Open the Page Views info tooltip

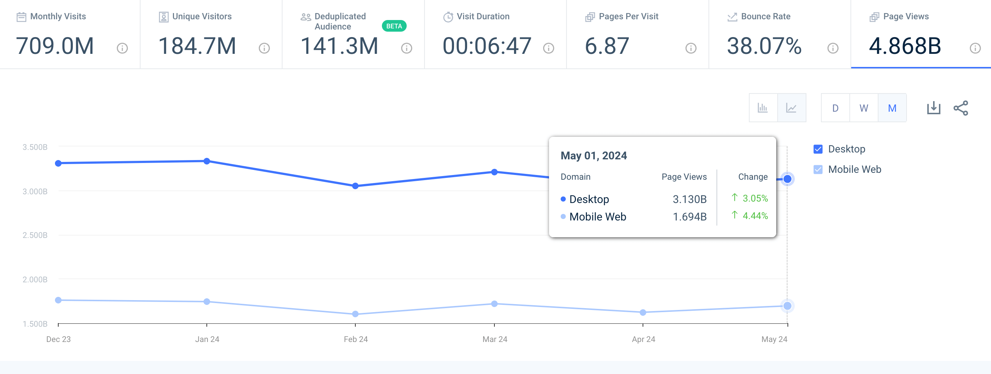[x=975, y=48]
